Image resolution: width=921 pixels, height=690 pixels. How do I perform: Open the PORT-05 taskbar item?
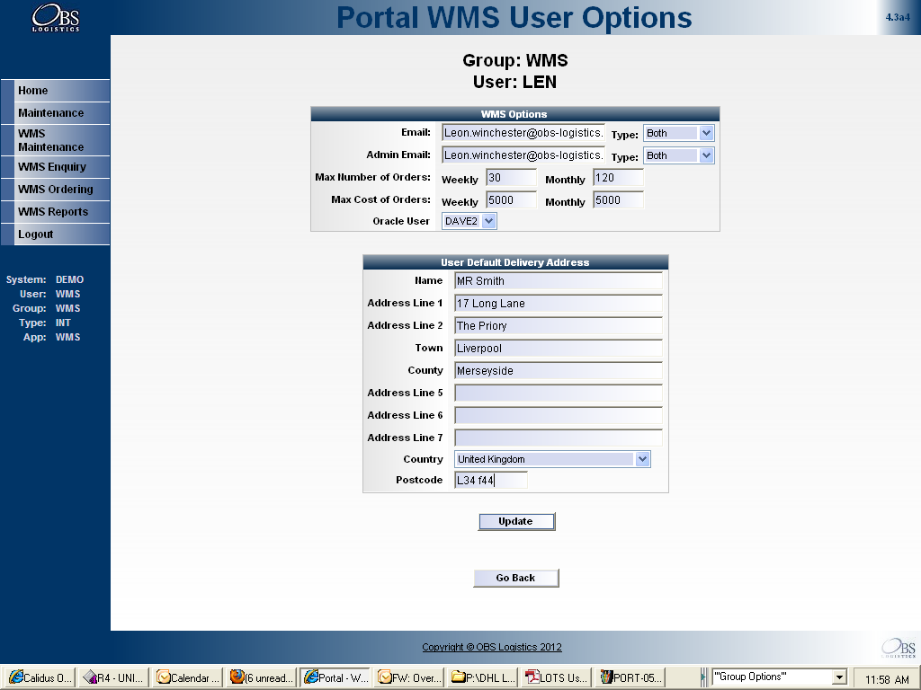pyautogui.click(x=631, y=677)
